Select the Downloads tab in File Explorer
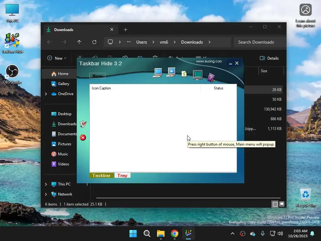This screenshot has width=321, height=241. coord(80,30)
